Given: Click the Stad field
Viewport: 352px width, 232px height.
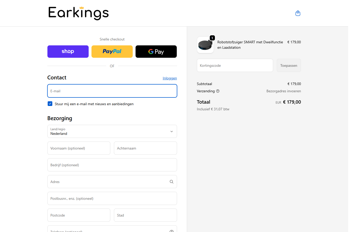Looking at the screenshot, I should click(145, 215).
